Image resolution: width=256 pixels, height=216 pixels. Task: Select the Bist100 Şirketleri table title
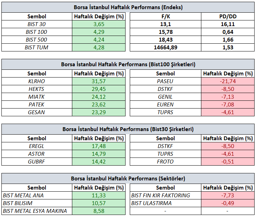(128, 64)
